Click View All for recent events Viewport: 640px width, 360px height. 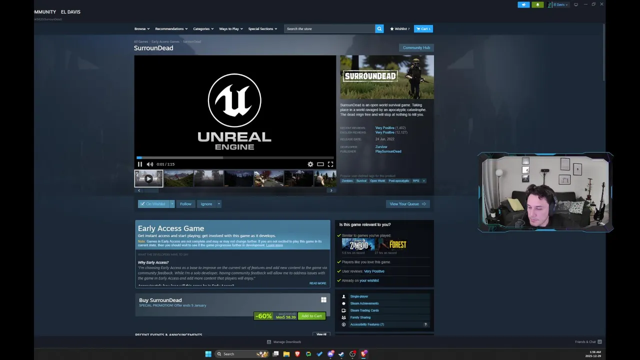coord(321,334)
